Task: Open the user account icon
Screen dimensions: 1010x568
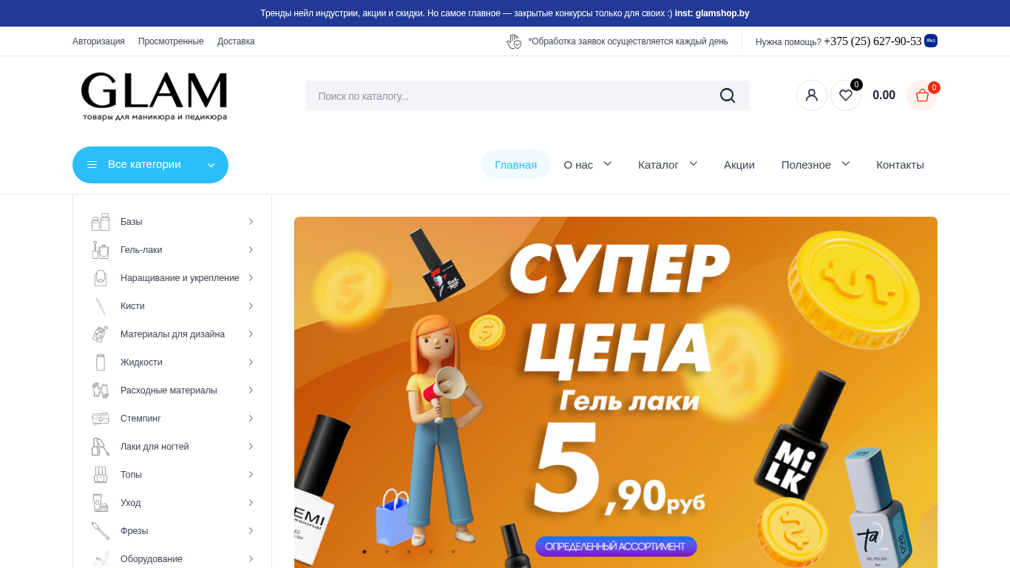Action: 812,95
